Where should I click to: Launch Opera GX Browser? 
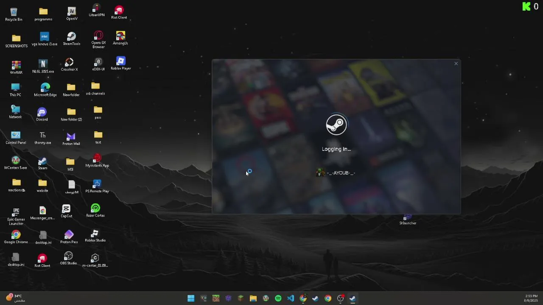[x=98, y=39]
